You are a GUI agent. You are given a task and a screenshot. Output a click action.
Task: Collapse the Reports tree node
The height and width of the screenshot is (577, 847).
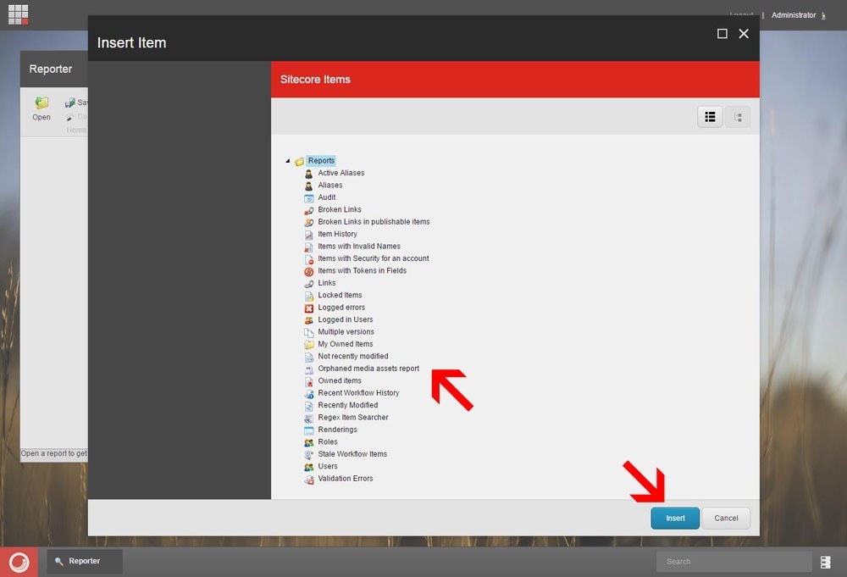287,161
